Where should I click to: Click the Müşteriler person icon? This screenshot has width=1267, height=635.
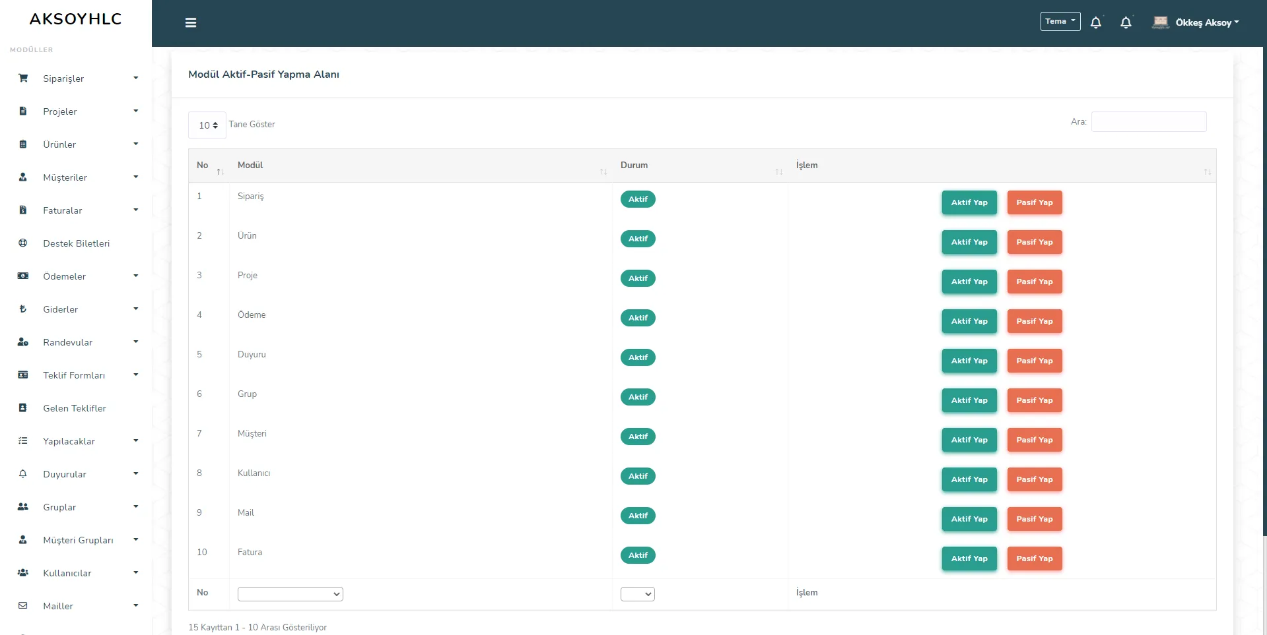(23, 177)
